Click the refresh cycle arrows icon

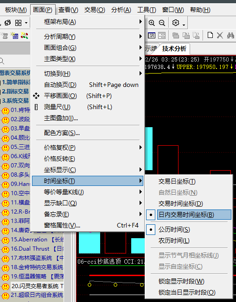coord(7,23)
